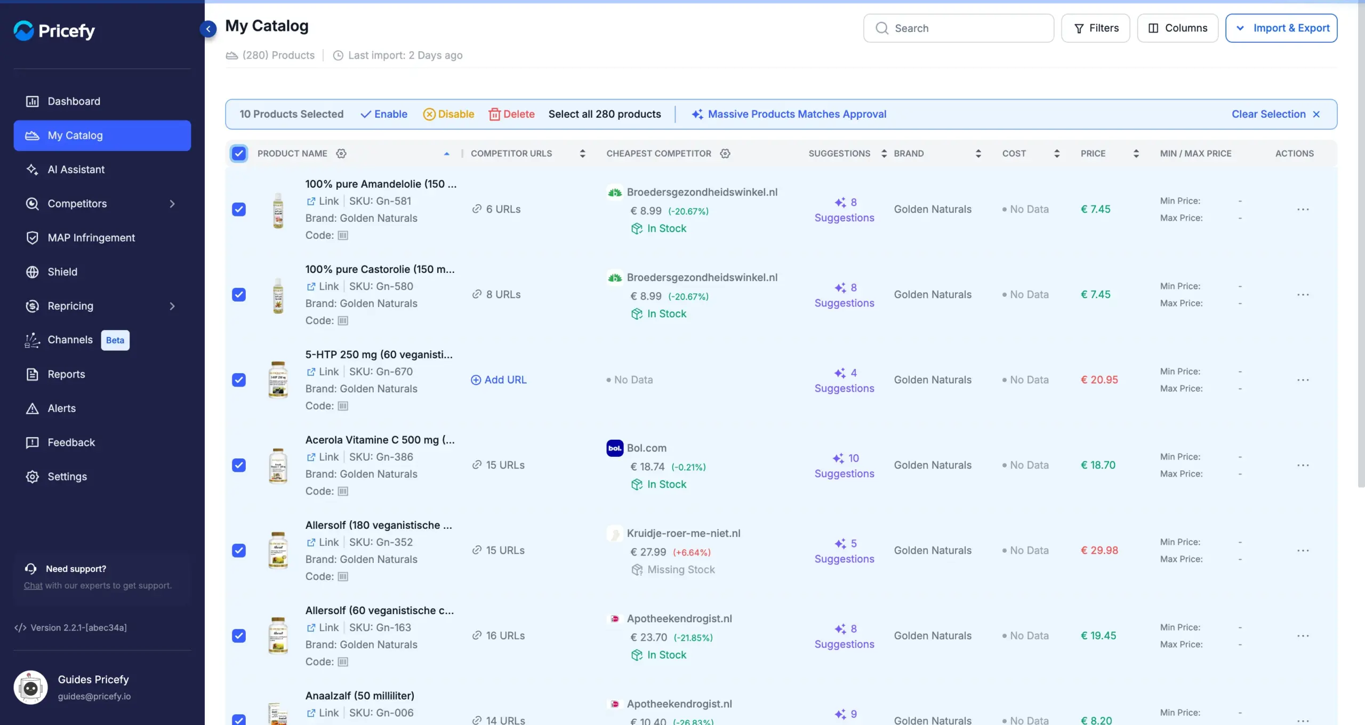
Task: Sort by Brand column
Action: point(978,154)
